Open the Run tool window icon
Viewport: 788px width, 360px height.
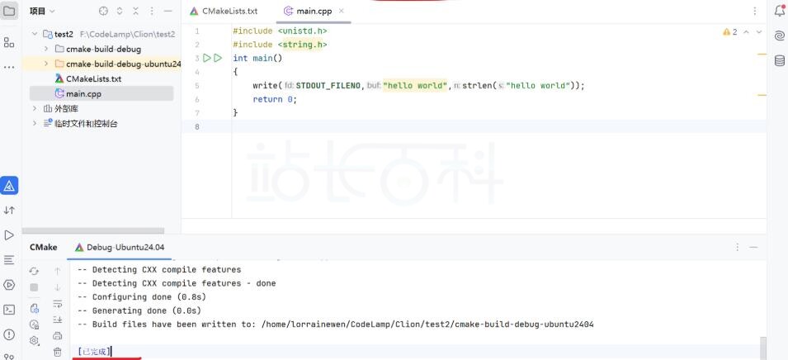click(x=9, y=234)
